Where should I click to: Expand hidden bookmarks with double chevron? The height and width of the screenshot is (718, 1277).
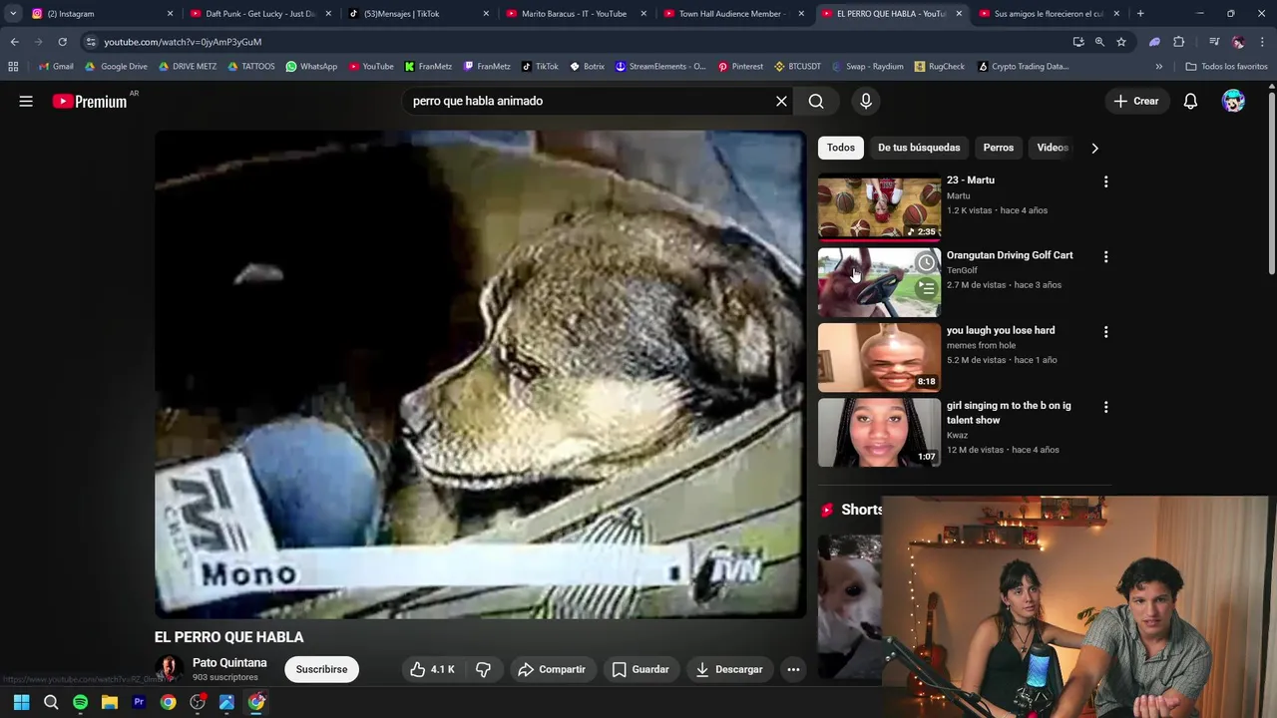point(1158,67)
